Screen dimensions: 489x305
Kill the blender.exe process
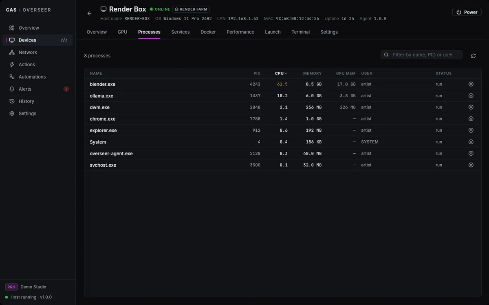pyautogui.click(x=471, y=84)
